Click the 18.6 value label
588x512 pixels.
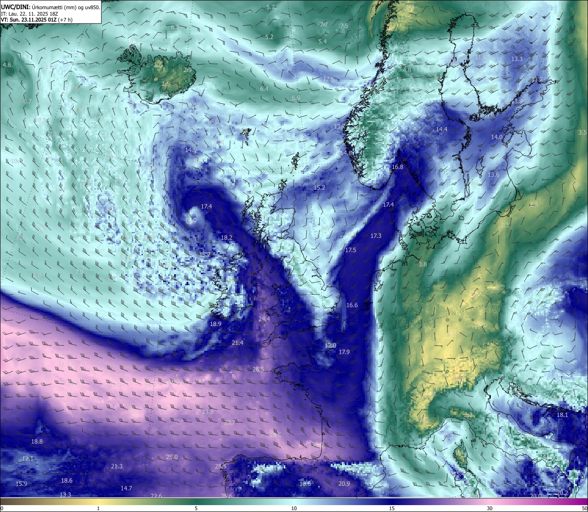click(x=67, y=480)
